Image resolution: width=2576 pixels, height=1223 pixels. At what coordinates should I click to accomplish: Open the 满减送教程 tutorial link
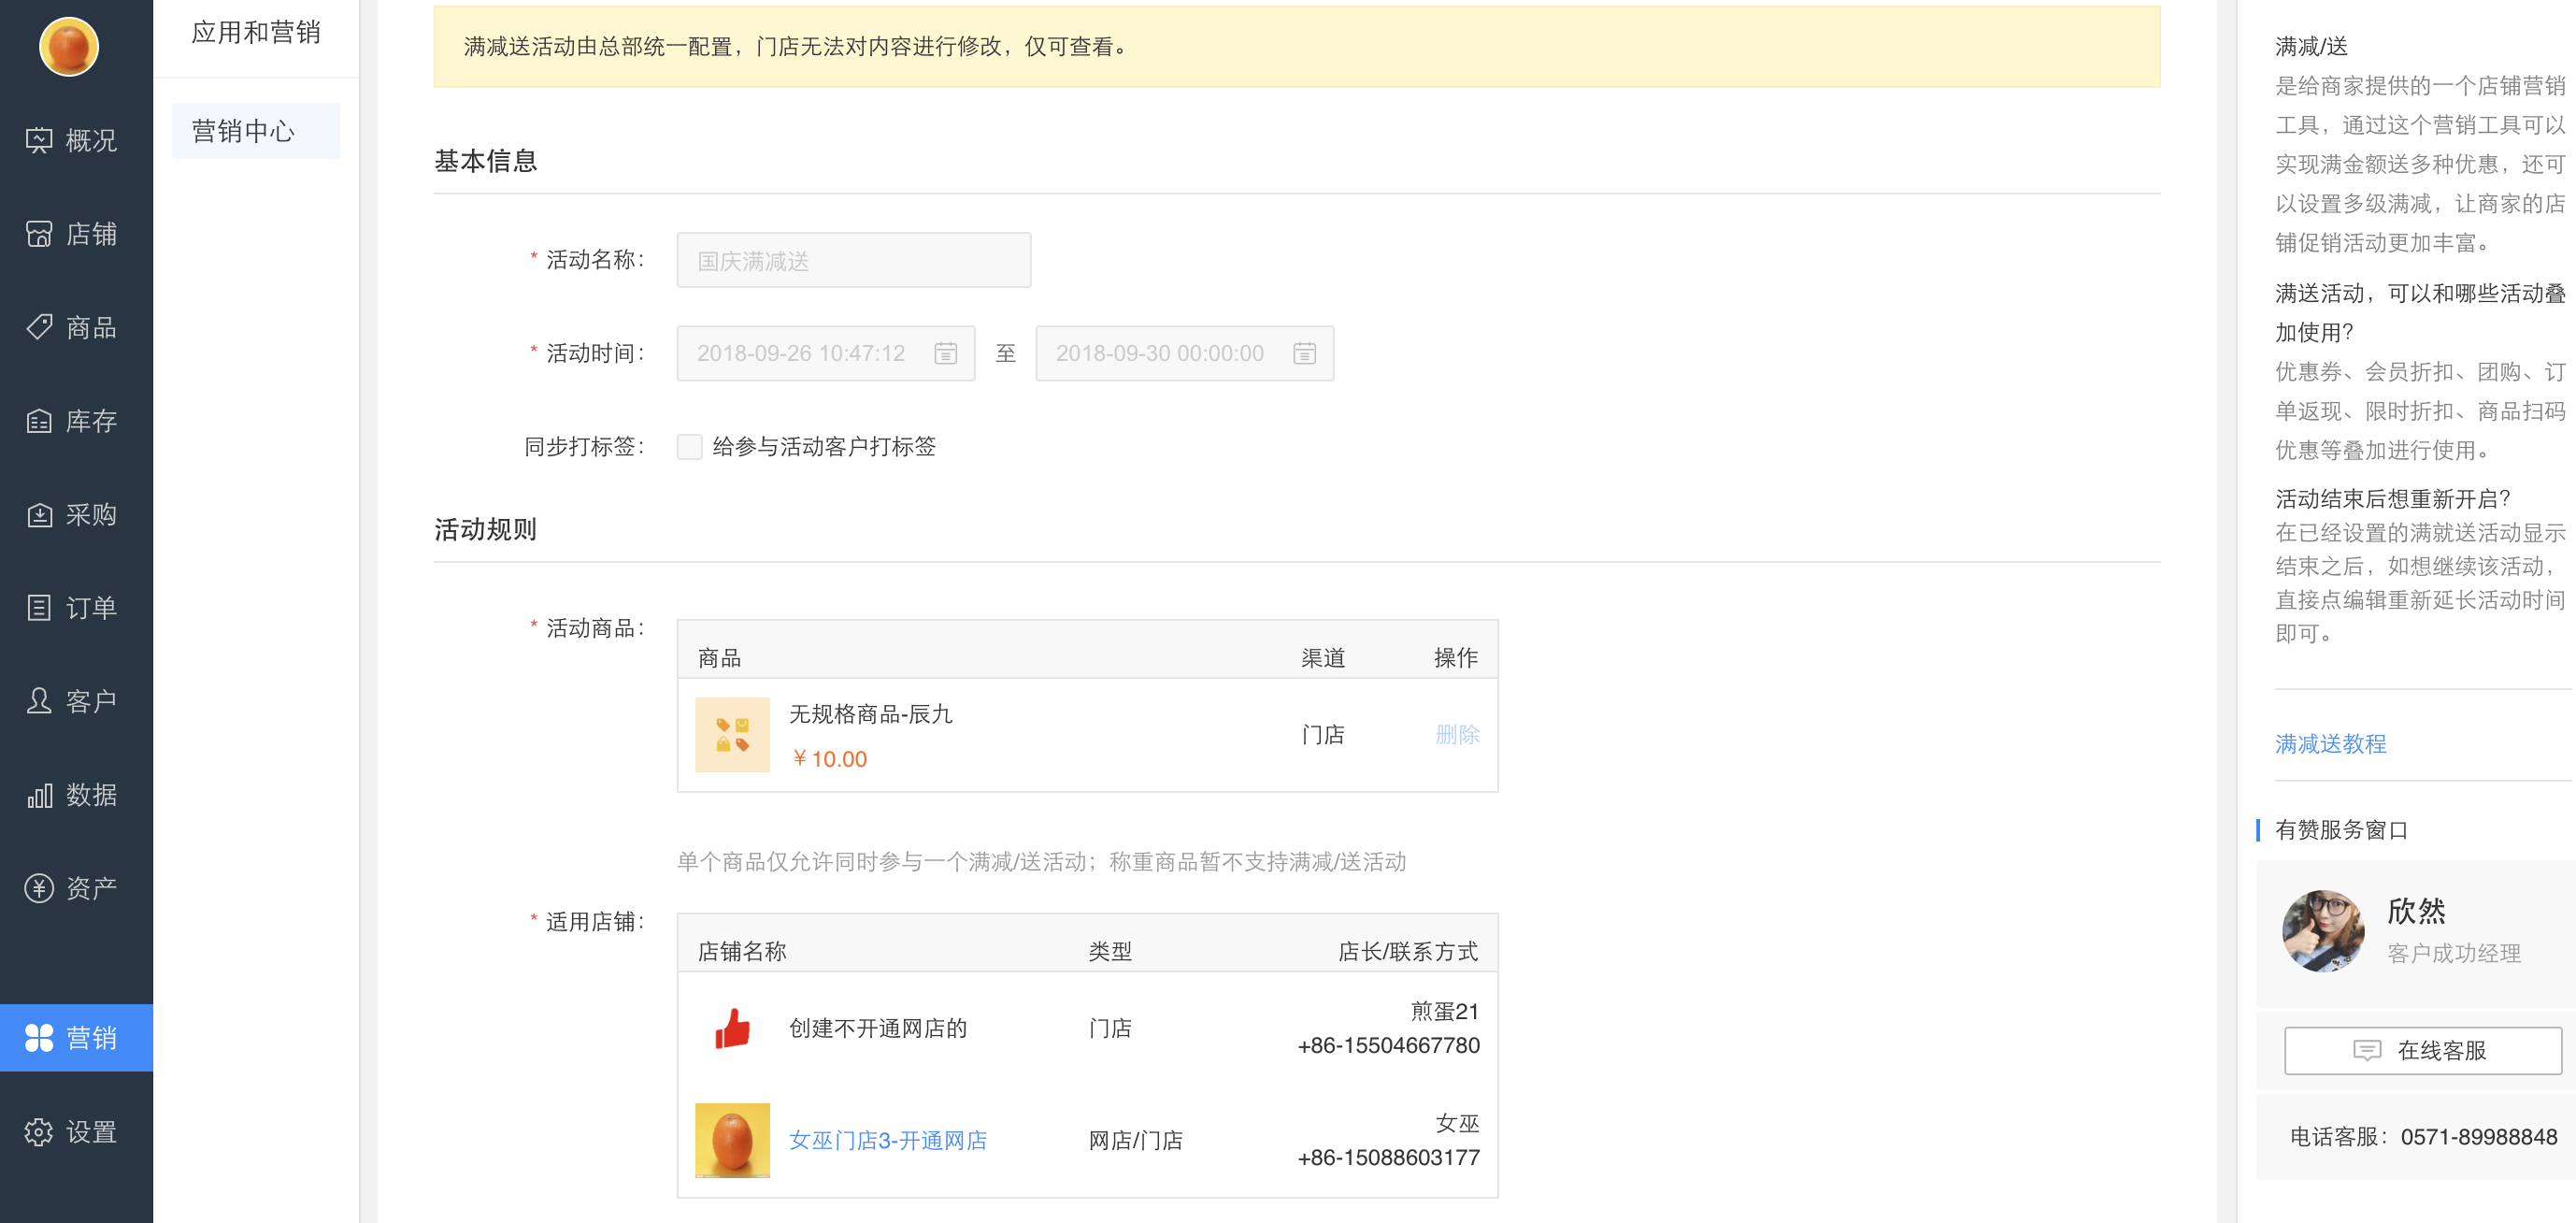click(2330, 744)
